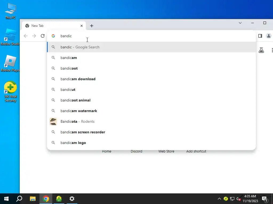Select the bandicoot suggestion

tap(151, 68)
